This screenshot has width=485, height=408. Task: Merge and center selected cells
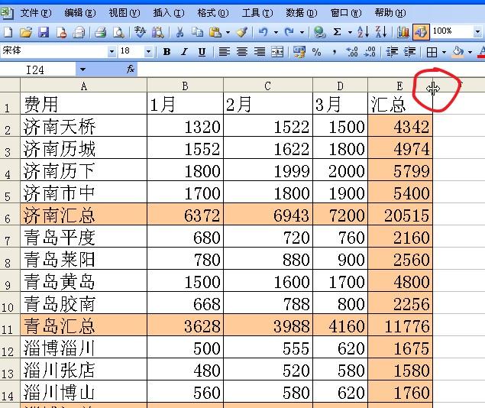[277, 52]
